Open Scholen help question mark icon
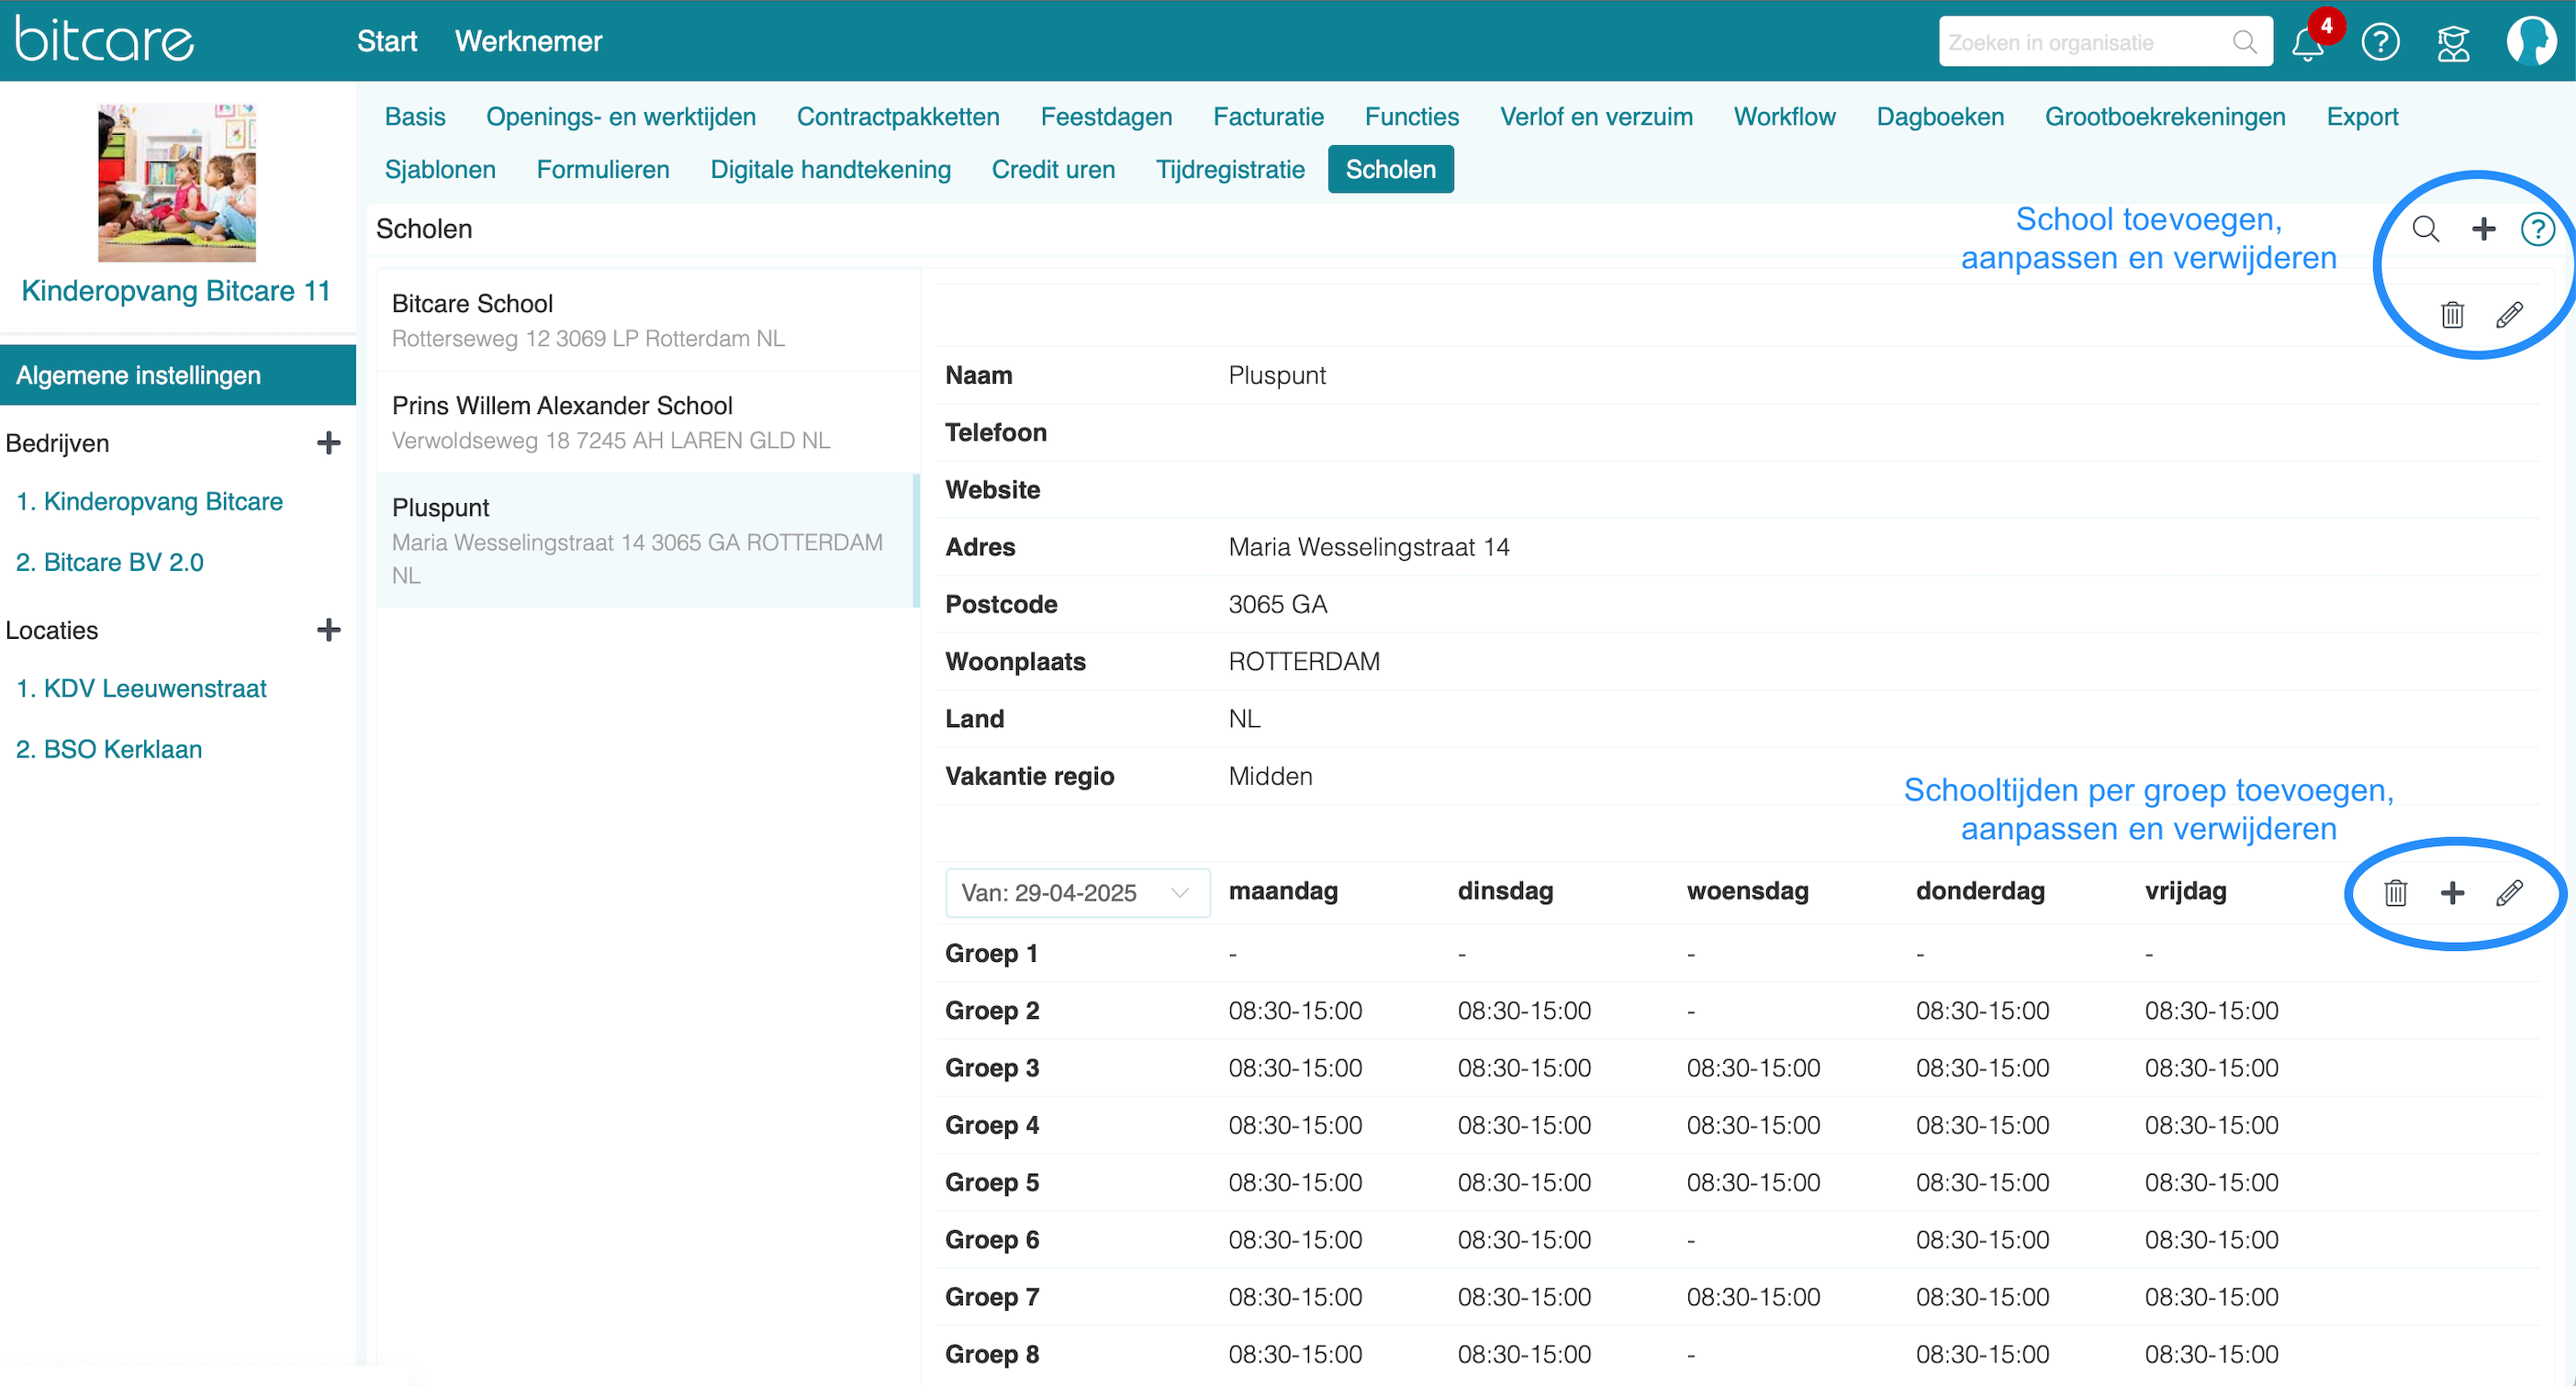2576x1386 pixels. (x=2538, y=229)
